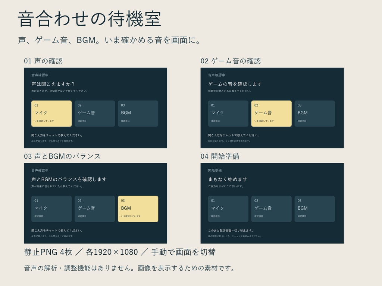Image resolution: width=382 pixels, height=286 pixels.
Task: Click the subtitle "声、ゲーム音、BGM。いま確かめる音を画面に。"
Action: (x=109, y=40)
